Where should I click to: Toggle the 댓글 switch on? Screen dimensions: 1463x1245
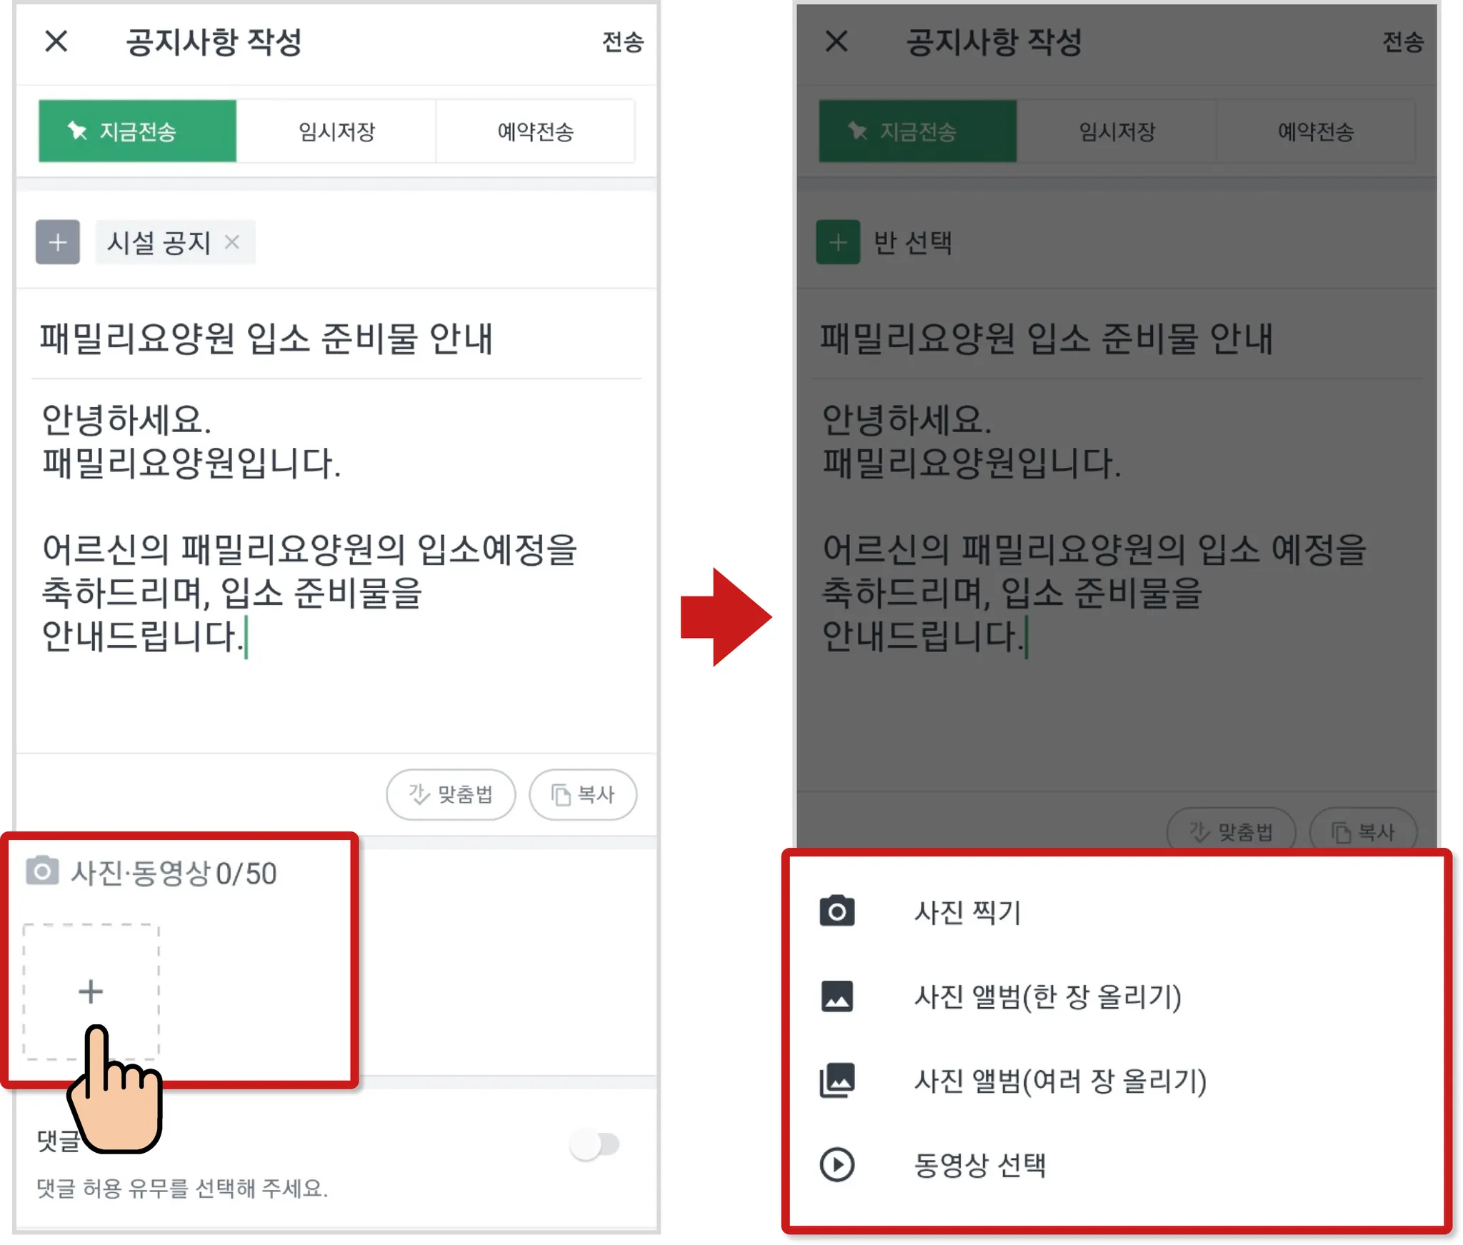[595, 1144]
